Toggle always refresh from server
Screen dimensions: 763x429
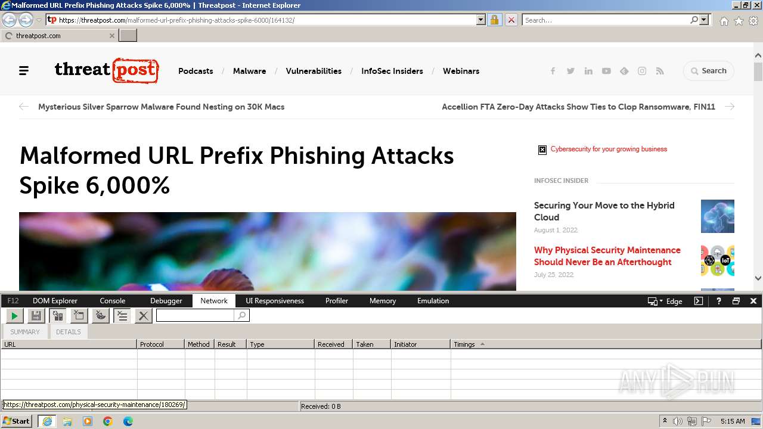[57, 316]
